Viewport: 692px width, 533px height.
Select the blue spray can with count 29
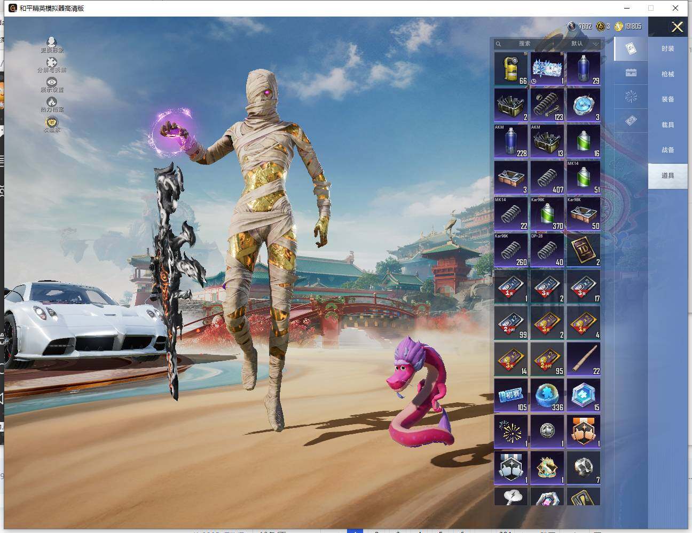pos(584,69)
